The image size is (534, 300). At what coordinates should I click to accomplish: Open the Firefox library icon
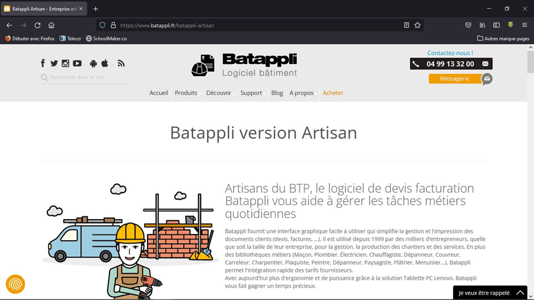(x=483, y=25)
